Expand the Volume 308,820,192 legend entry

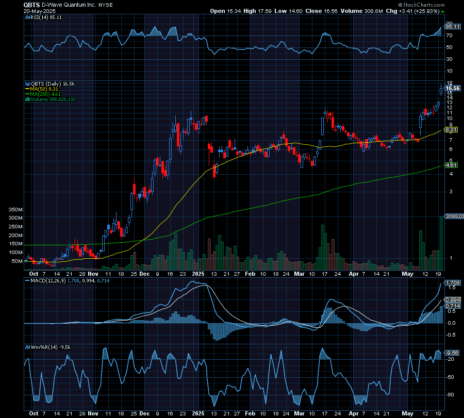(x=57, y=98)
